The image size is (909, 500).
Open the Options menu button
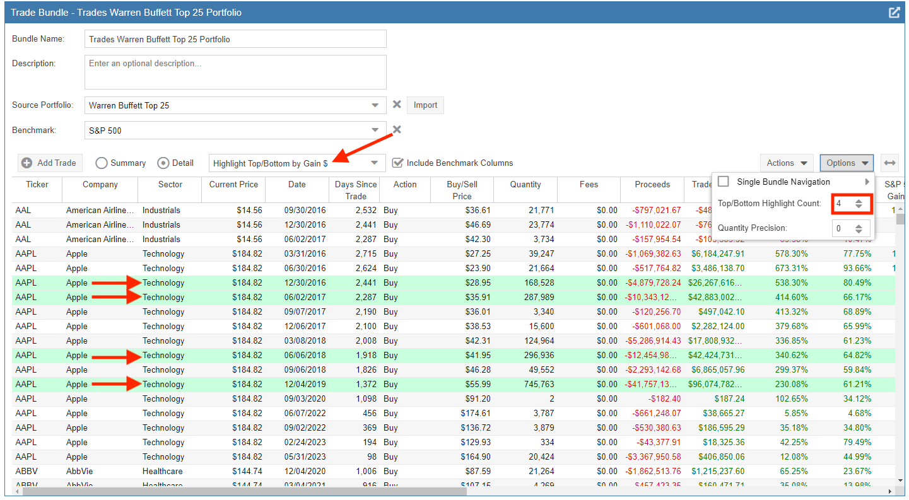(847, 163)
